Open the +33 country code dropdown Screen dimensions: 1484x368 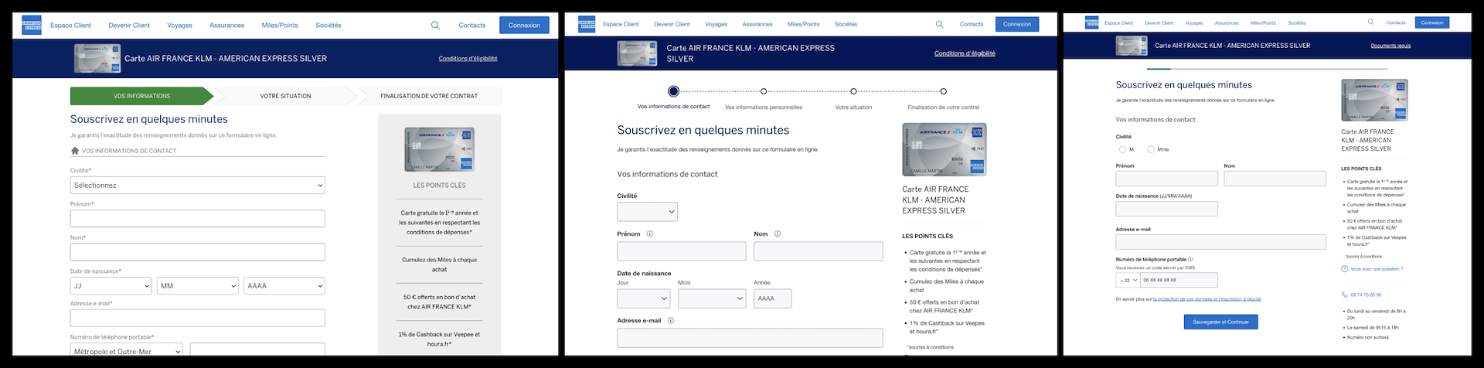[1128, 281]
